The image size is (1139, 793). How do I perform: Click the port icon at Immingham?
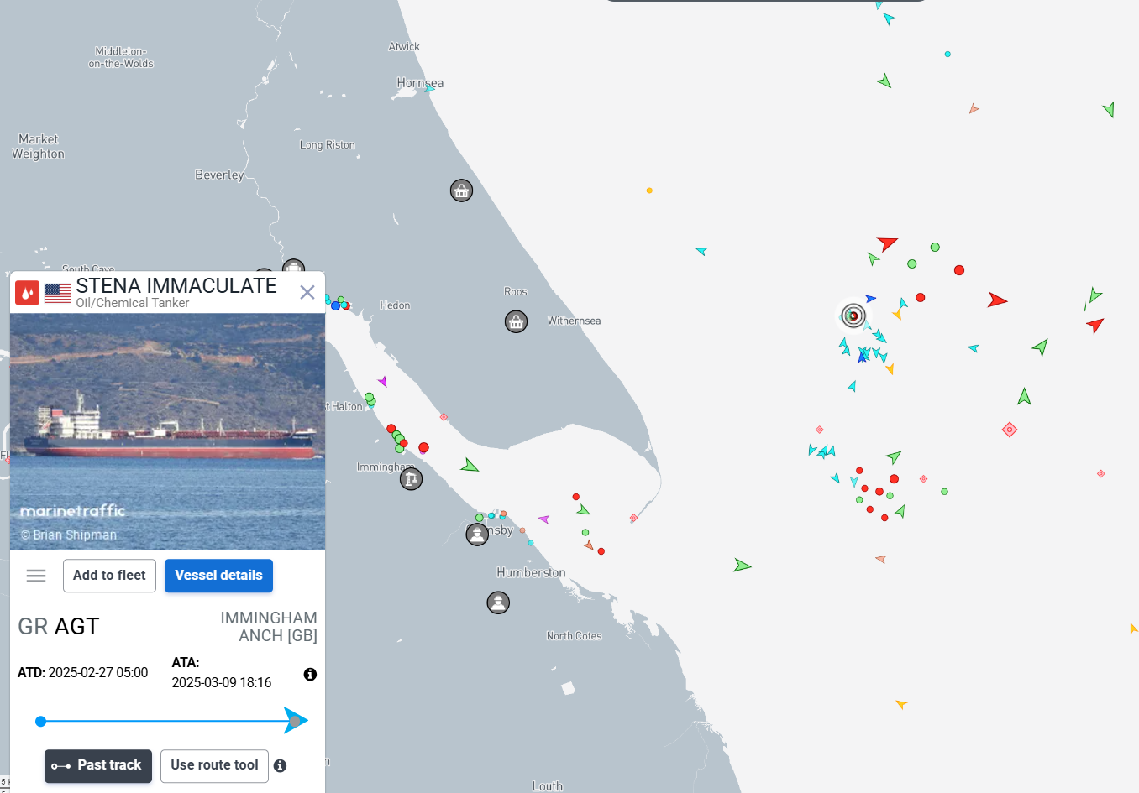tap(411, 478)
